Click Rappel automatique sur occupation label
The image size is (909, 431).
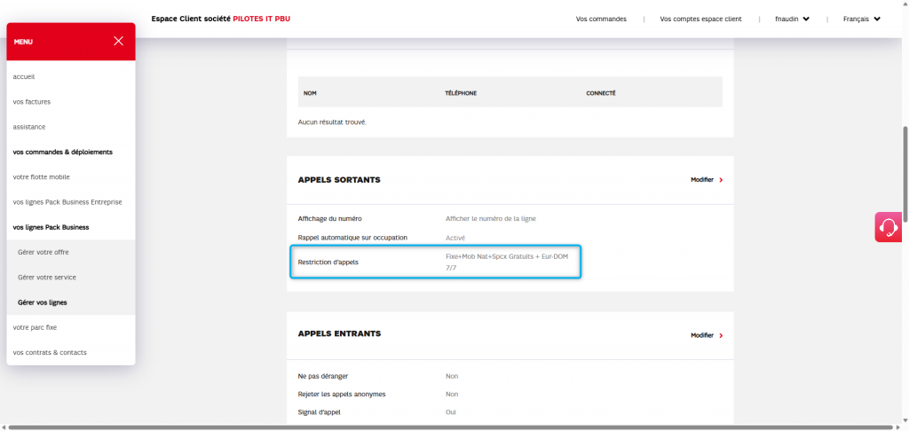point(352,238)
